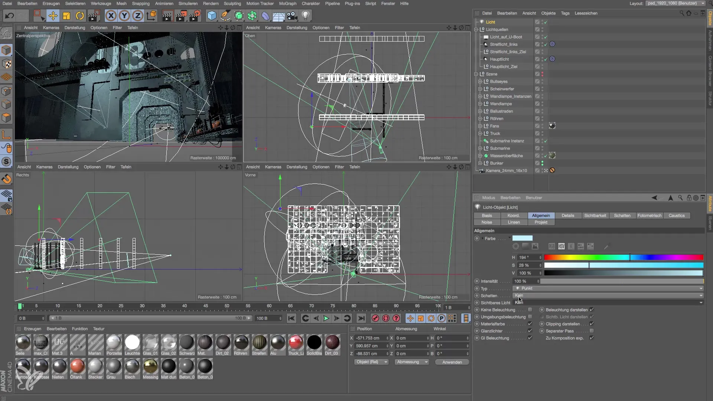Toggle X-axis lock button

(x=111, y=16)
